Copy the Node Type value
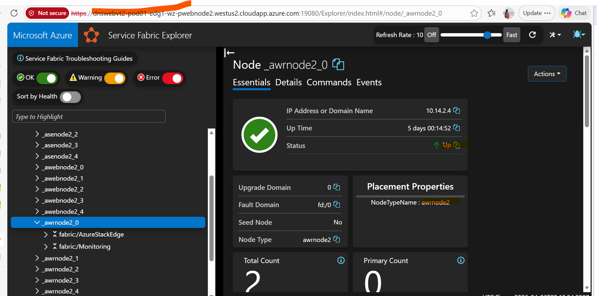Image resolution: width=597 pixels, height=296 pixels. point(337,239)
